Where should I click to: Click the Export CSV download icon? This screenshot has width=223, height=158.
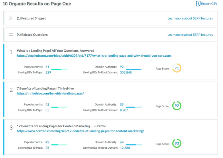(x=198, y=4)
